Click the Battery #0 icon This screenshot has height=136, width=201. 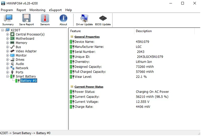pos(17,81)
